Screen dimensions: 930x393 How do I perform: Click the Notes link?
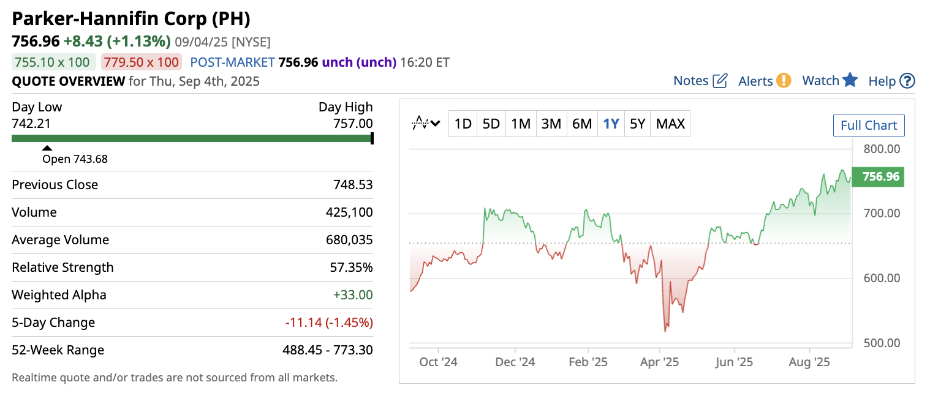pos(690,81)
